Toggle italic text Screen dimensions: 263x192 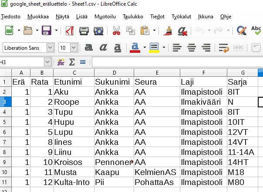click(x=103, y=48)
